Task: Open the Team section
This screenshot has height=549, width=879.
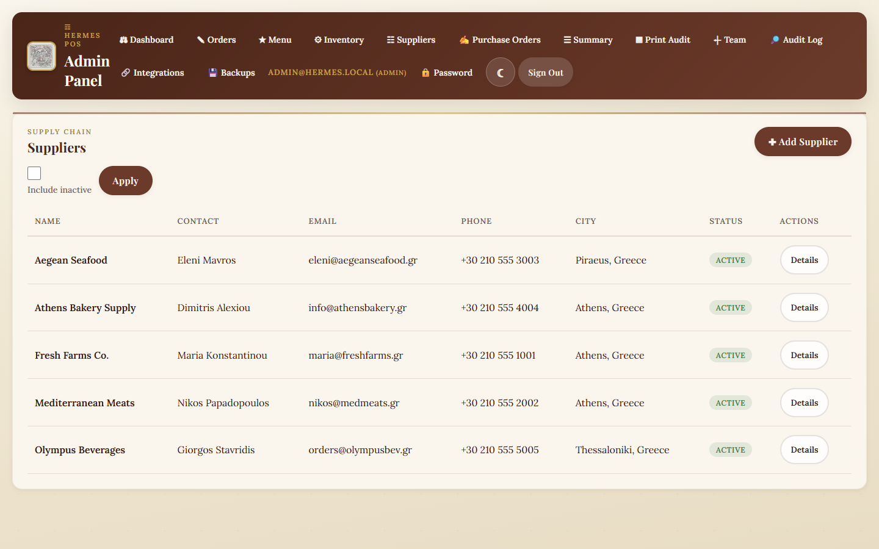Action: 729,40
